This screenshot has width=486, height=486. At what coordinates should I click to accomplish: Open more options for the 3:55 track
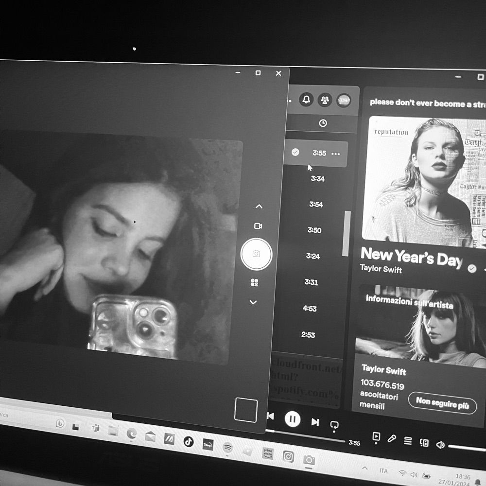(336, 154)
